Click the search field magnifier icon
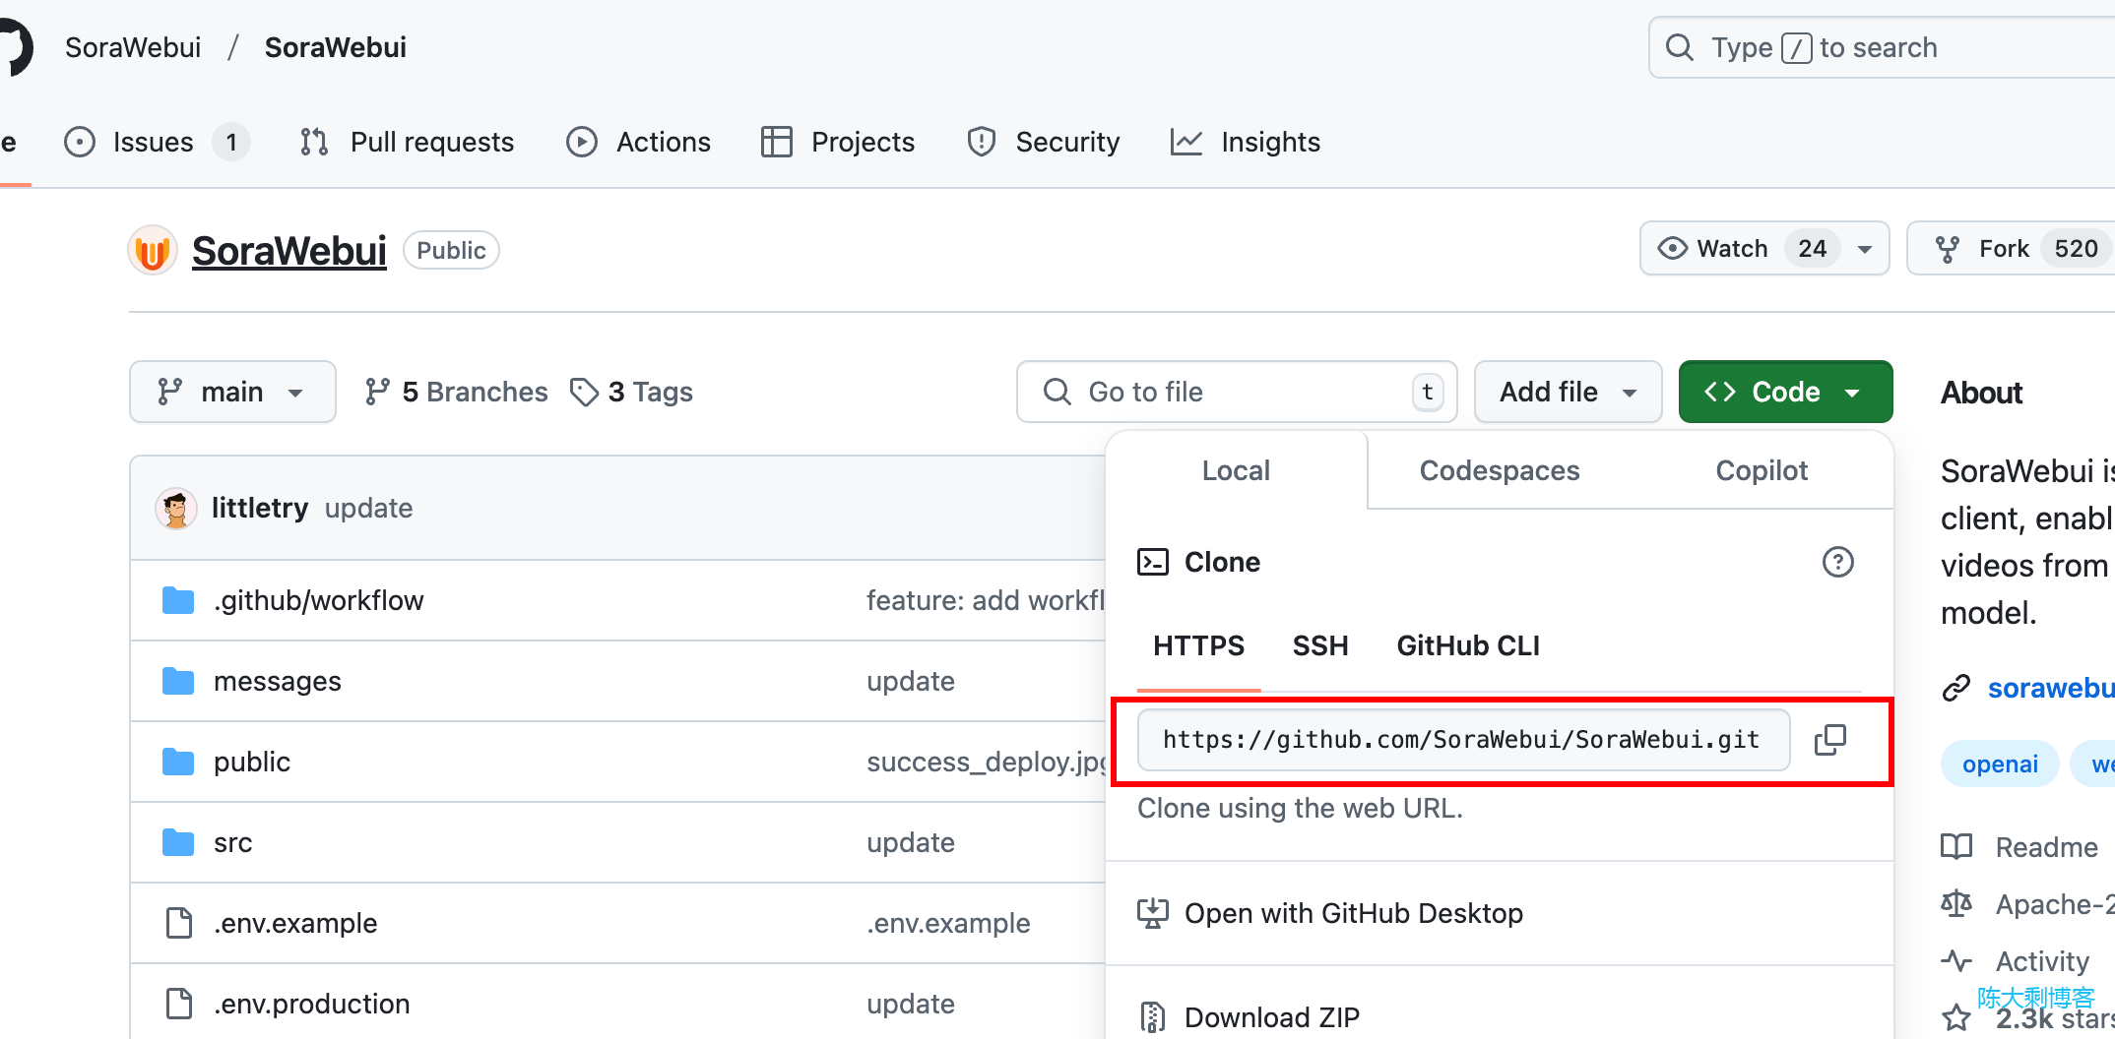This screenshot has width=2115, height=1039. [x=1679, y=47]
